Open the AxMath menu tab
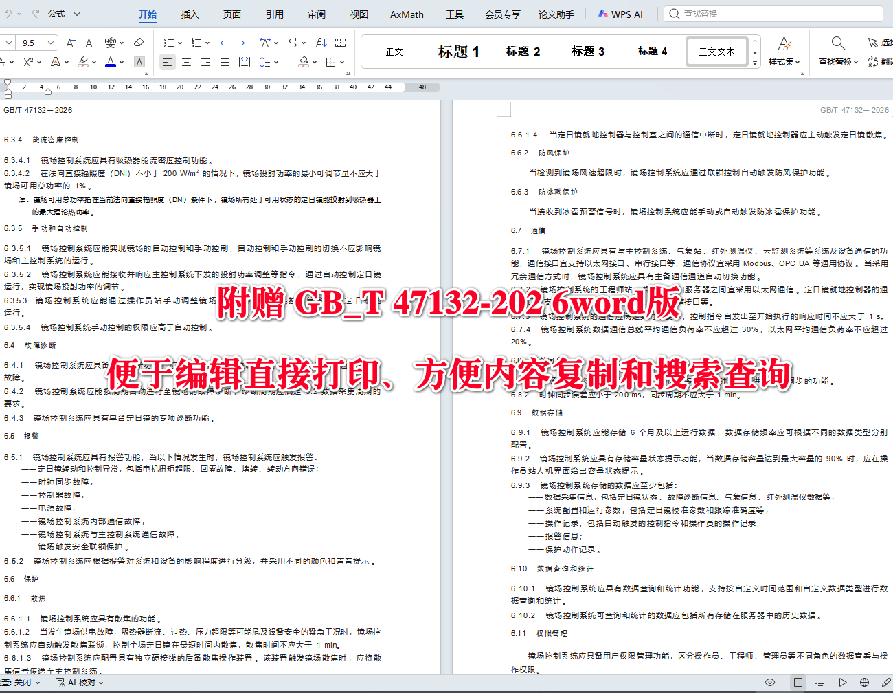The height and width of the screenshot is (693, 893). pyautogui.click(x=406, y=14)
